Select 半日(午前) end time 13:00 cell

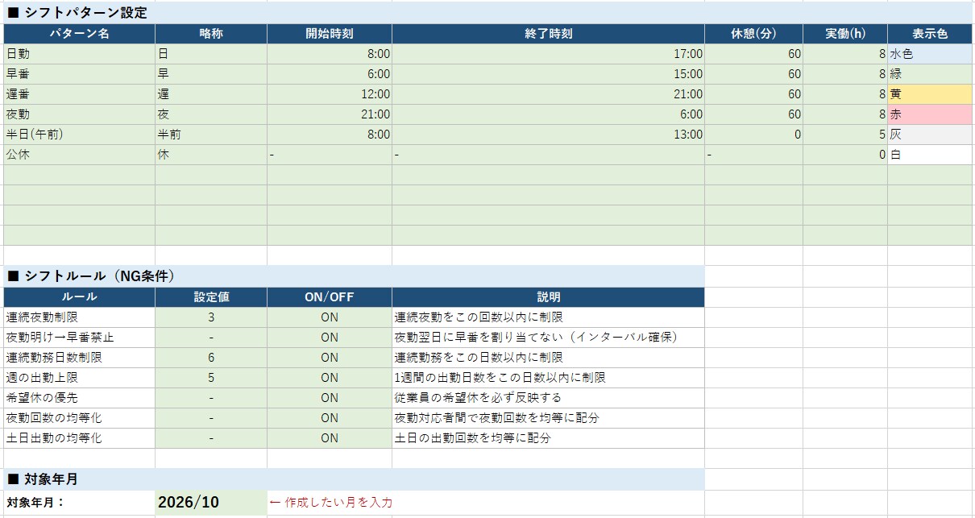point(548,135)
